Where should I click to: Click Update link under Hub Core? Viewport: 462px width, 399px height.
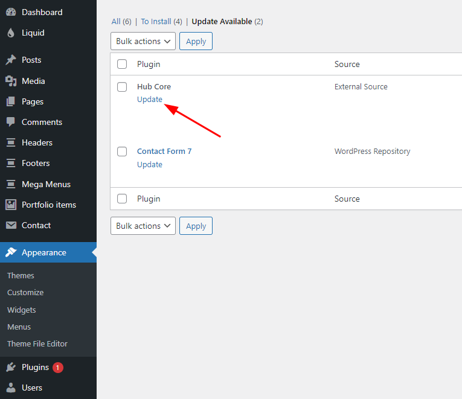[150, 99]
